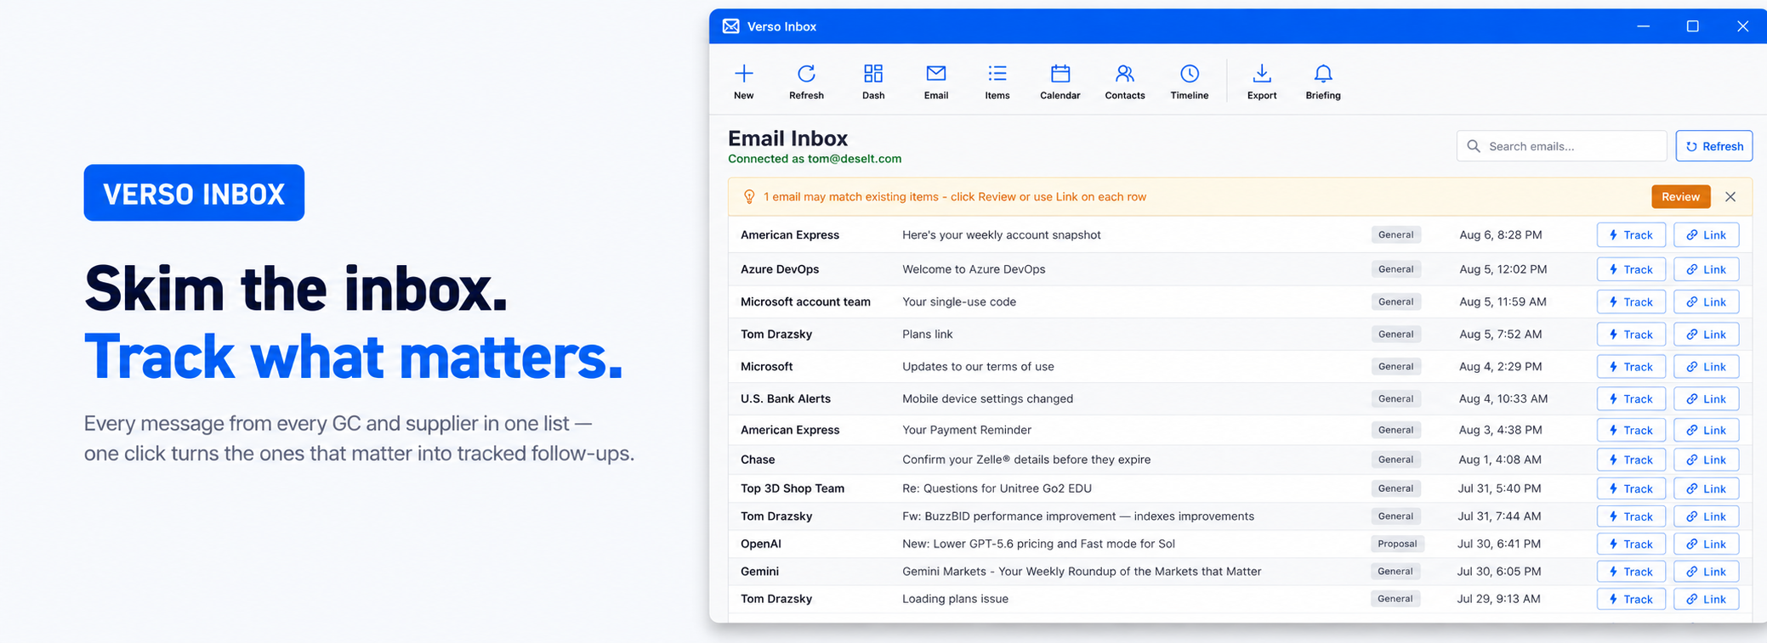Link the Gemini Markets roundup email

[x=1706, y=572]
